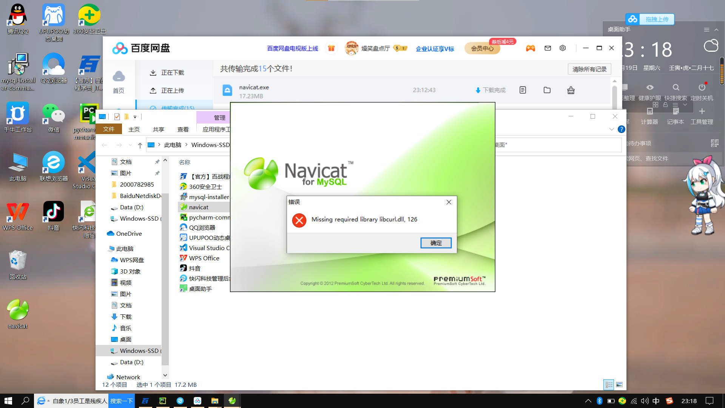Viewport: 725px width, 408px height.
Task: Open game controller icon in 百度网盘 header
Action: pos(531,48)
